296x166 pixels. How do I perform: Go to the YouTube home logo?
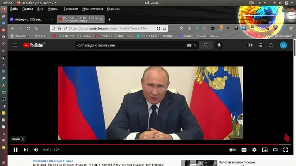(33, 45)
